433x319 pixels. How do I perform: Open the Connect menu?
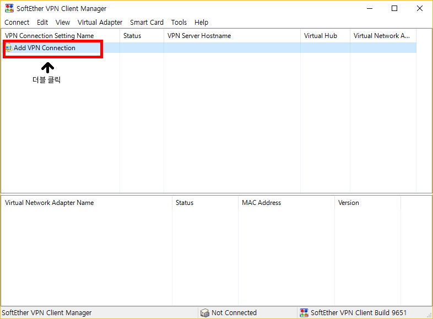coord(17,23)
